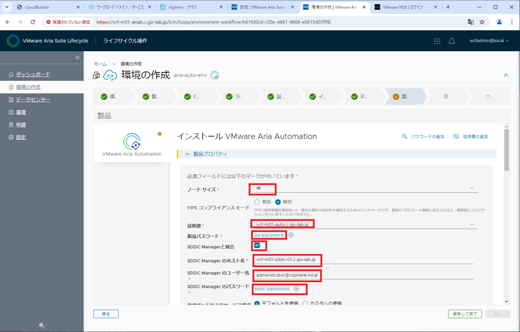Click the browser Forward arrow

20,22
